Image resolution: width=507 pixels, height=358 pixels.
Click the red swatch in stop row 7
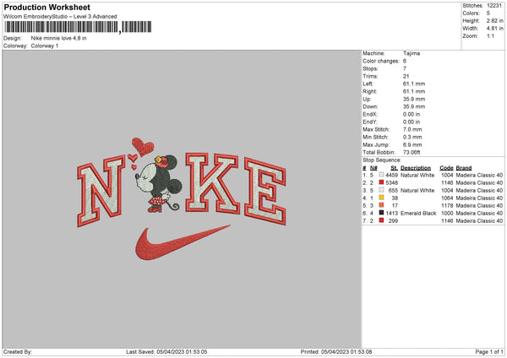(382, 220)
